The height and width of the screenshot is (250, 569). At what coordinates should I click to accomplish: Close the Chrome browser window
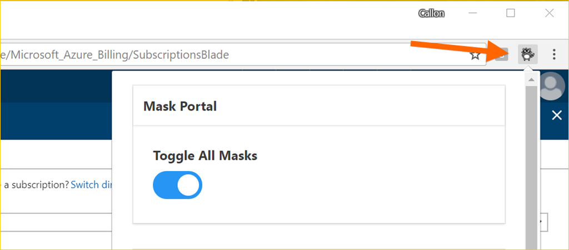pyautogui.click(x=549, y=13)
